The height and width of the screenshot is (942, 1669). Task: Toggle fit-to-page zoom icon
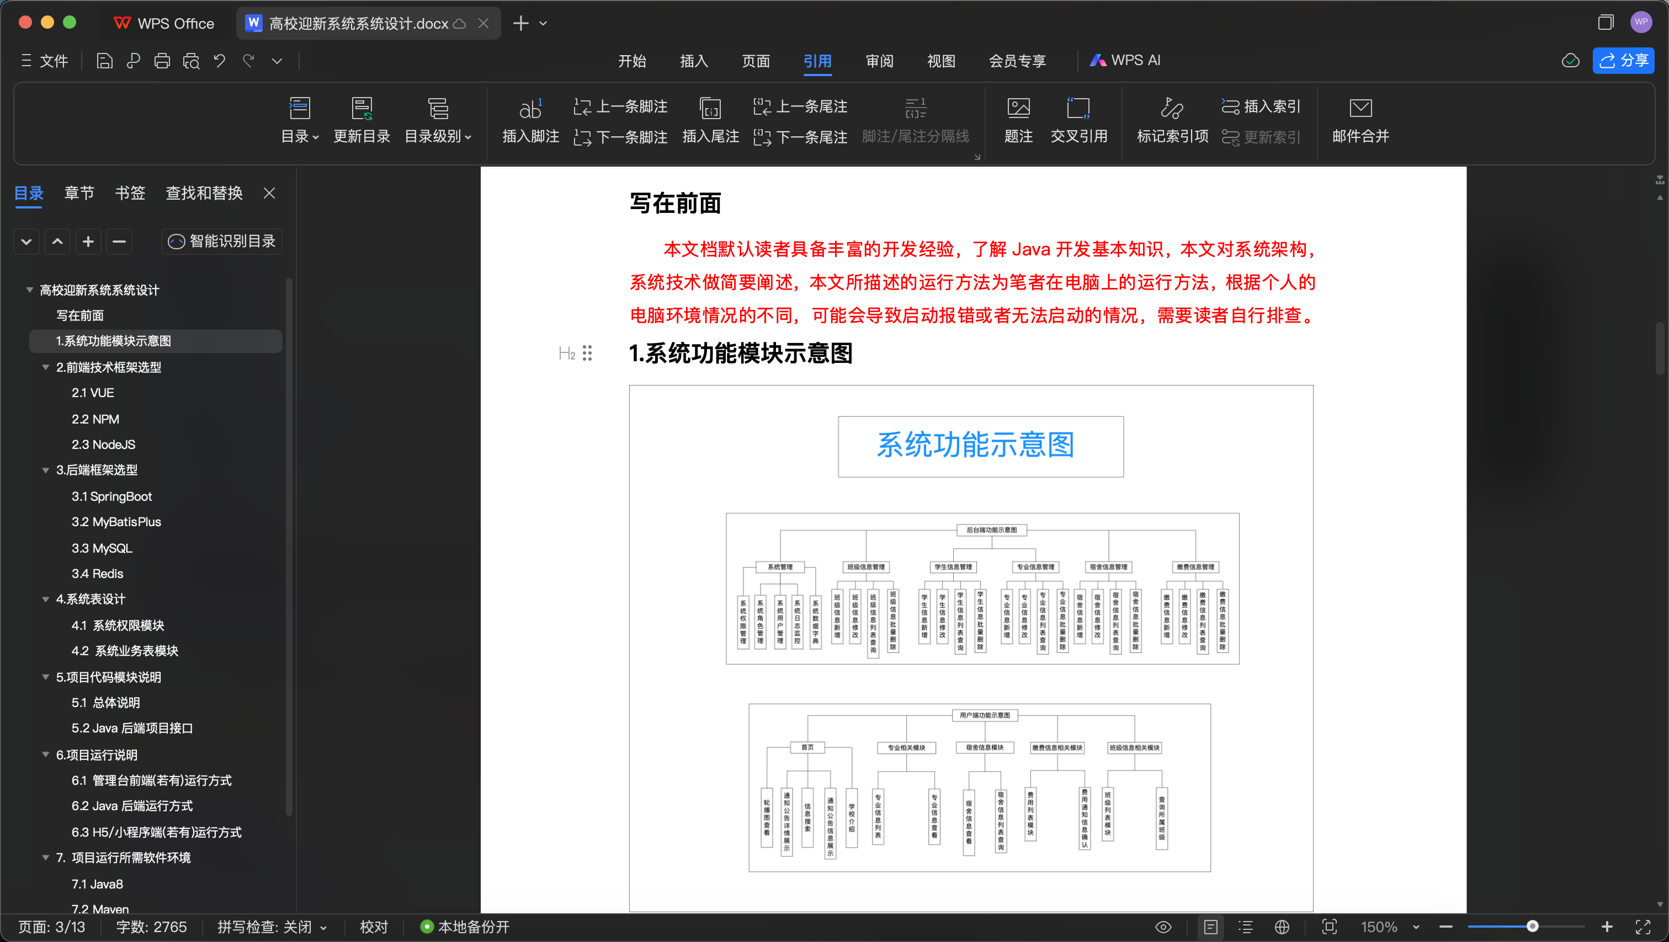(x=1330, y=927)
